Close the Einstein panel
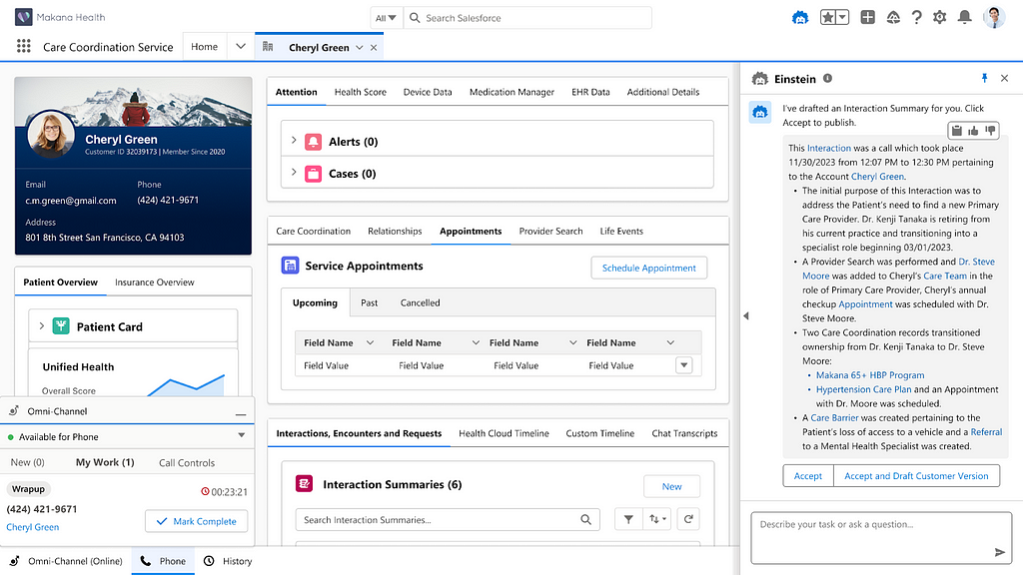Image resolution: width=1023 pixels, height=575 pixels. tap(1005, 78)
